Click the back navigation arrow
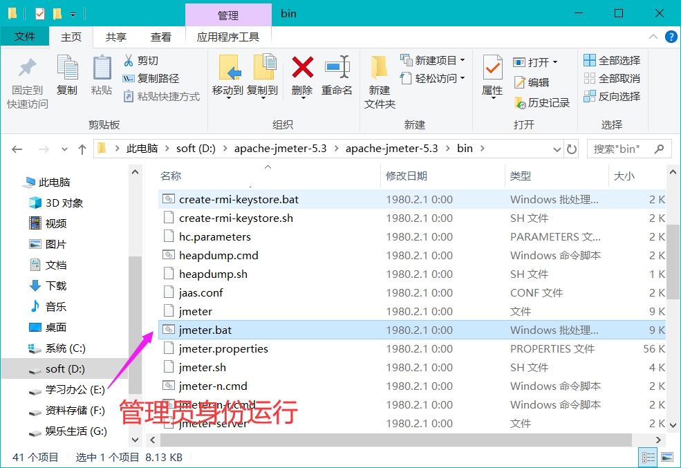Screen dimensions: 681x468 pos(17,148)
